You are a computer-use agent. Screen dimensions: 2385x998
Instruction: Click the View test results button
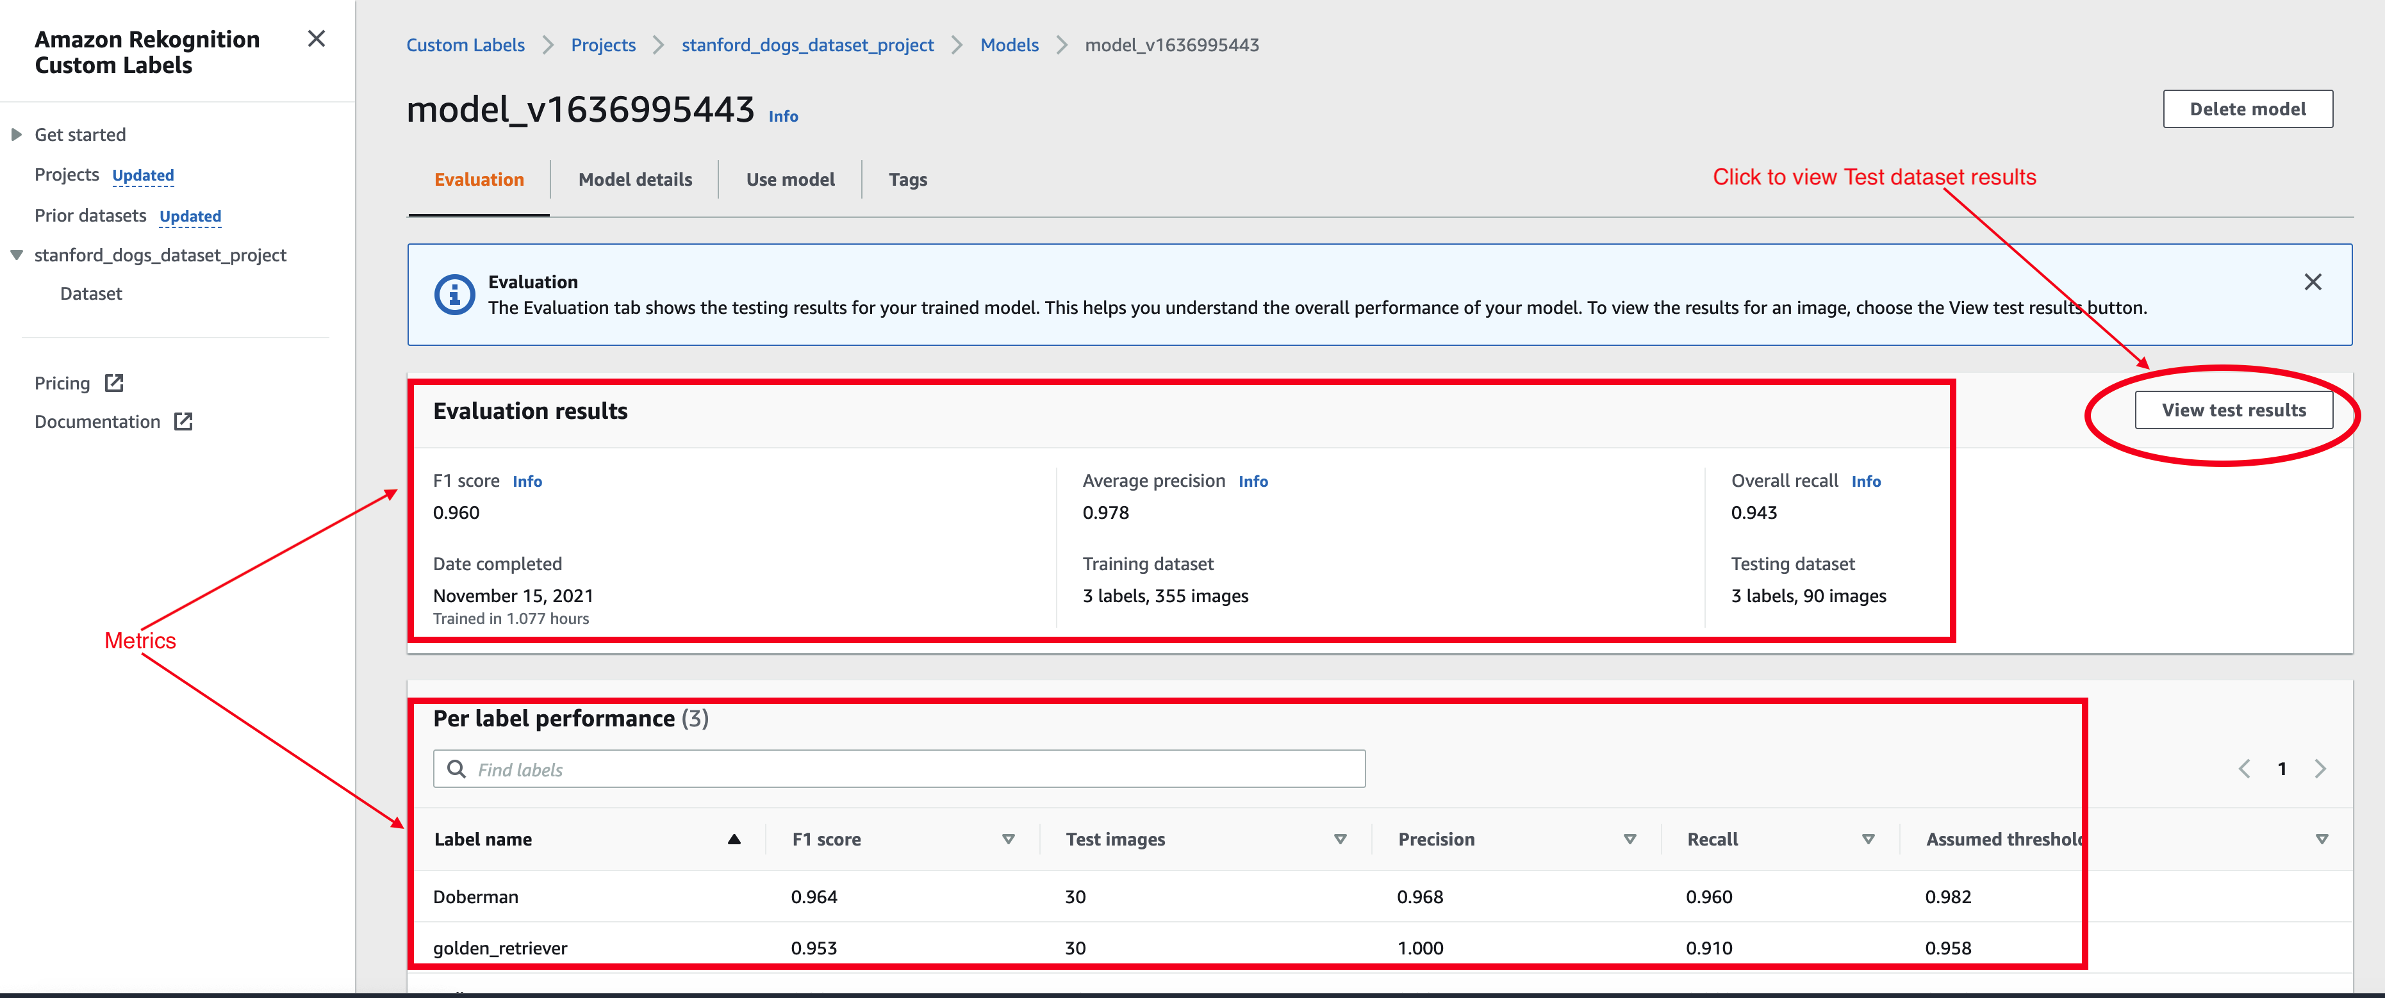pyautogui.click(x=2233, y=410)
